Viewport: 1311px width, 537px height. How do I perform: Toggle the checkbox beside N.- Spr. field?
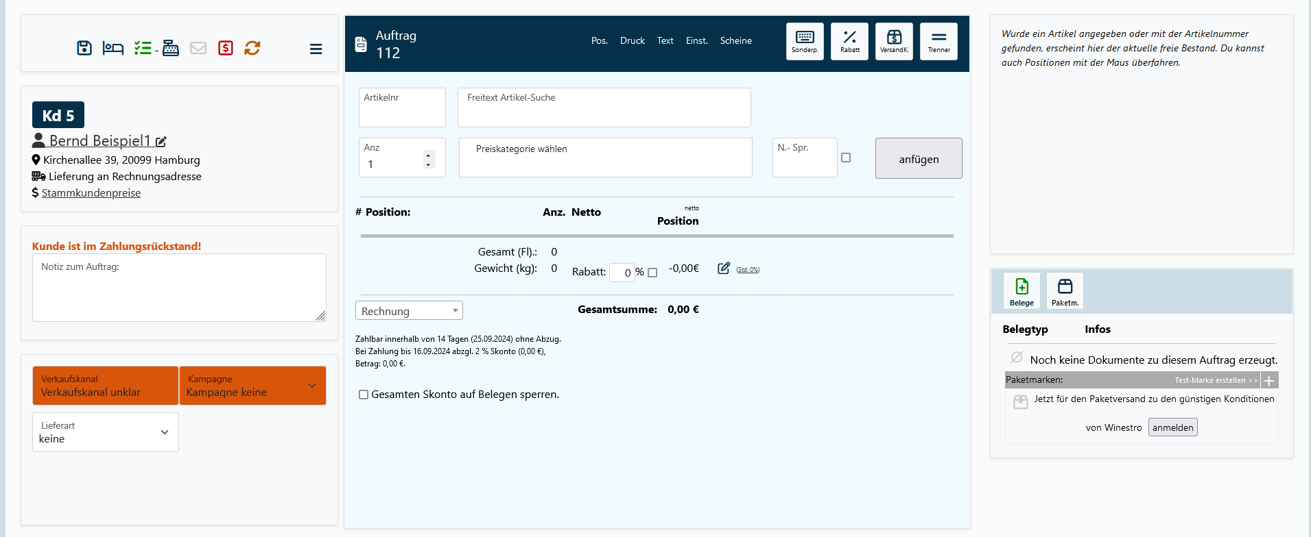pos(846,158)
